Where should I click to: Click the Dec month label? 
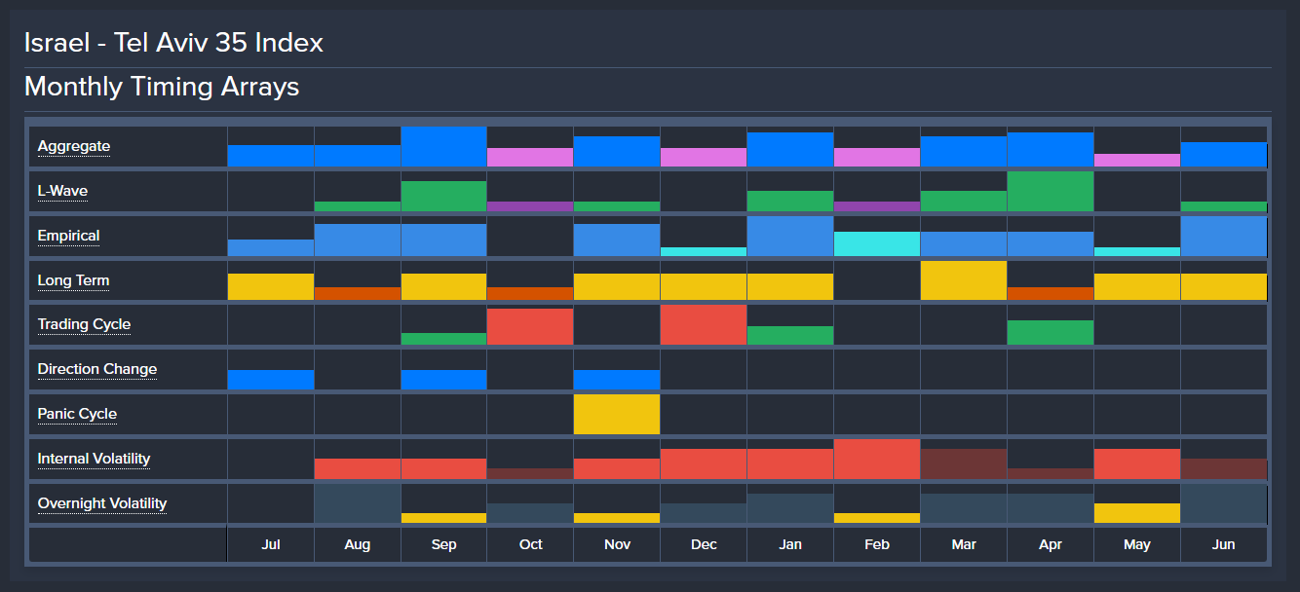tap(705, 544)
